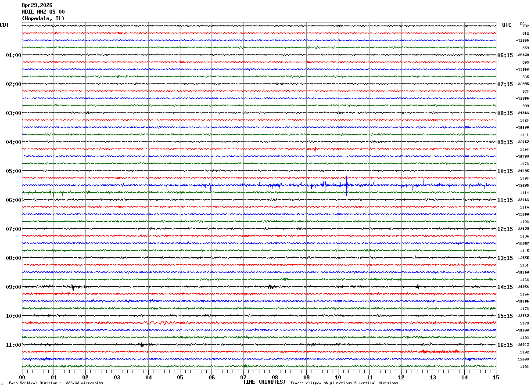The image size is (531, 389).
Task: Click the DC offset value "812"
Action: (525, 33)
